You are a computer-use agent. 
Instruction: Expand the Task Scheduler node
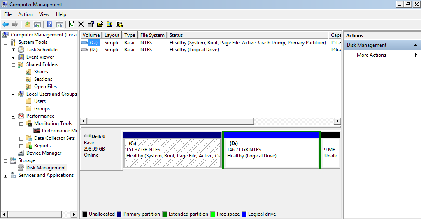[x=13, y=50]
